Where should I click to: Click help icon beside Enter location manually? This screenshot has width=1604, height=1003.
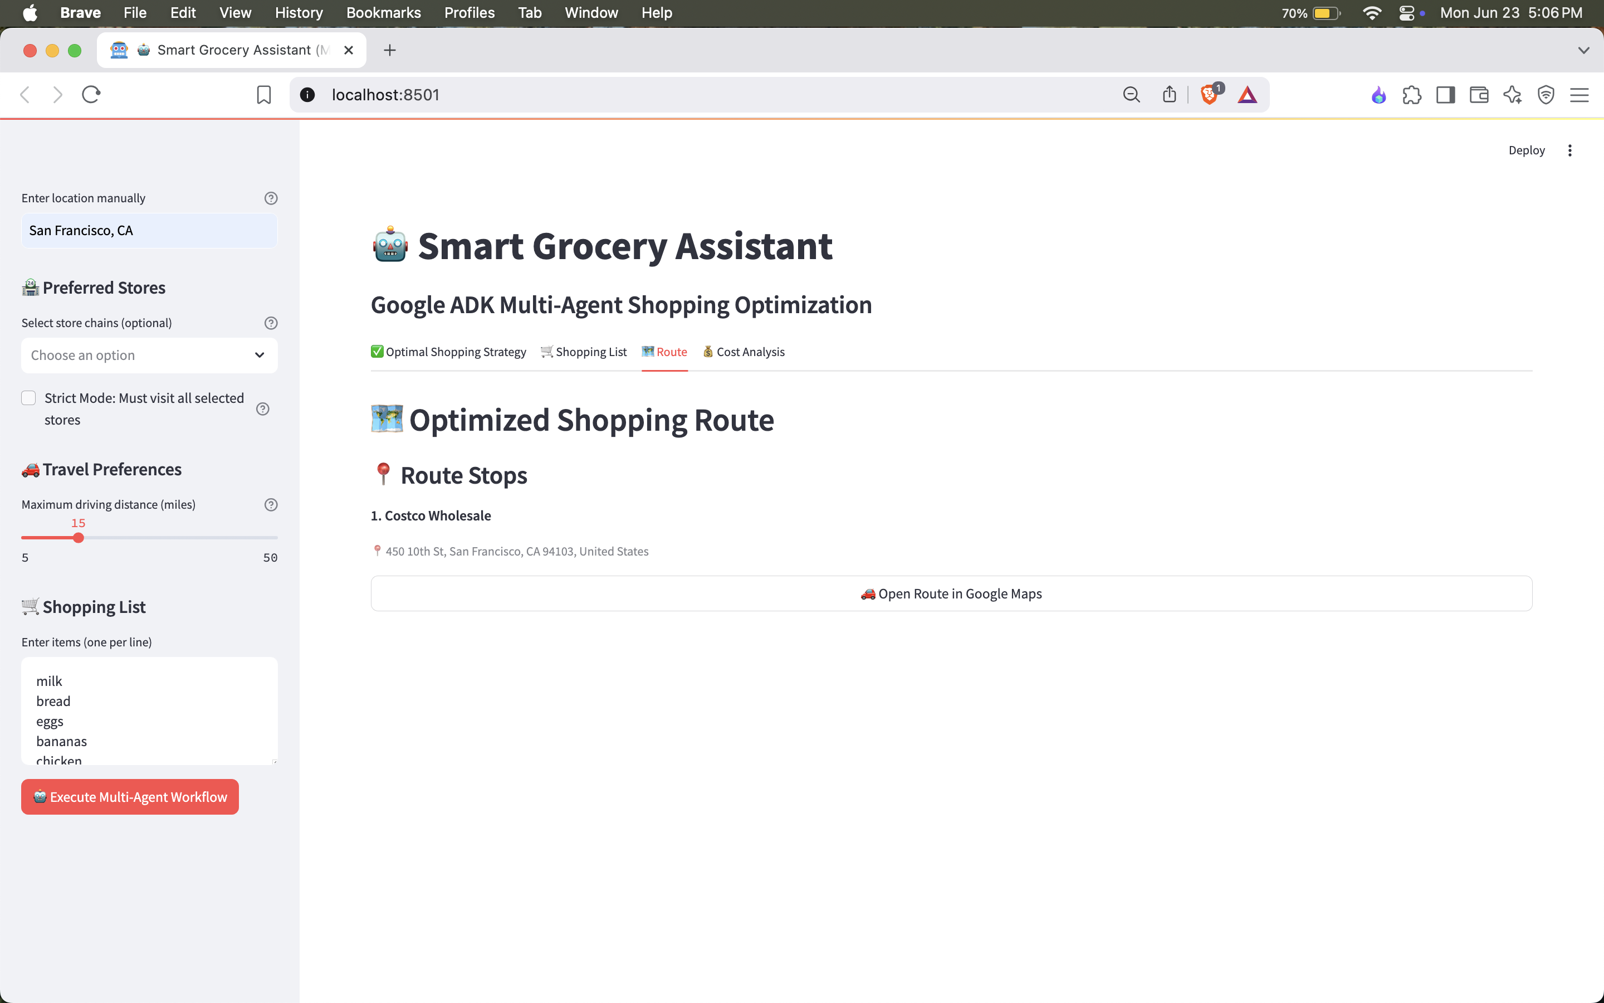[x=271, y=198]
